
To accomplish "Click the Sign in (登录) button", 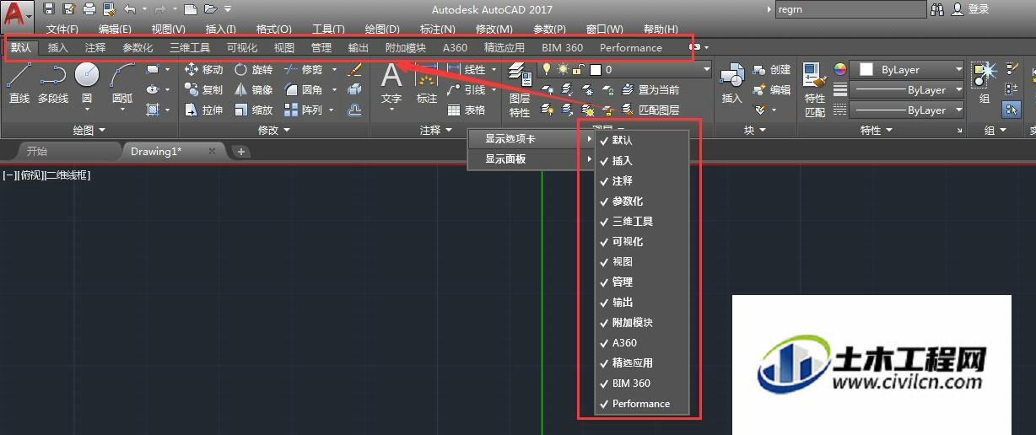I will coord(970,9).
